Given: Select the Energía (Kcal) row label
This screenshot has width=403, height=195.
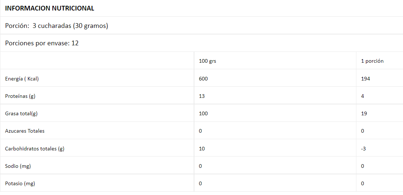Looking at the screenshot, I should (22, 79).
